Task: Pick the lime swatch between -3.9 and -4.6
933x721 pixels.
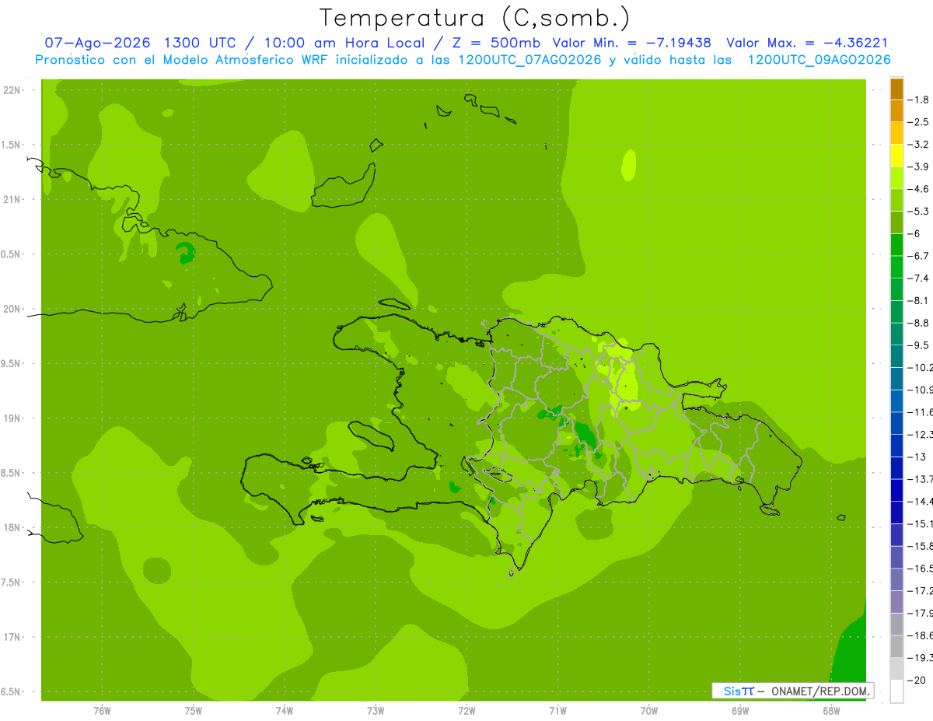Action: 896,178
